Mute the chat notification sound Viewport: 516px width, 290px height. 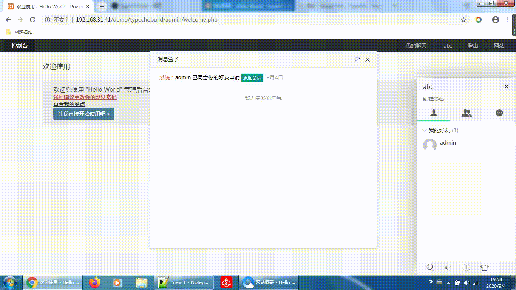click(x=448, y=268)
